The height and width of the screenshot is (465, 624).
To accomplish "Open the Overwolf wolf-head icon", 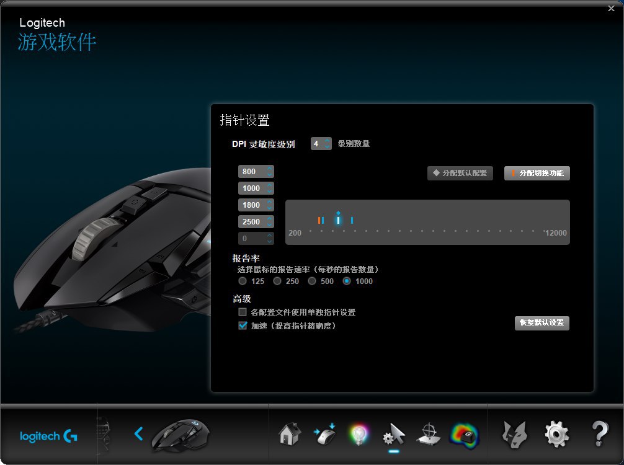I will tap(514, 434).
